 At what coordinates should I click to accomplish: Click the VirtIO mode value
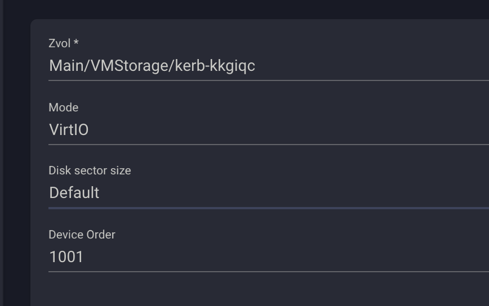pos(69,130)
